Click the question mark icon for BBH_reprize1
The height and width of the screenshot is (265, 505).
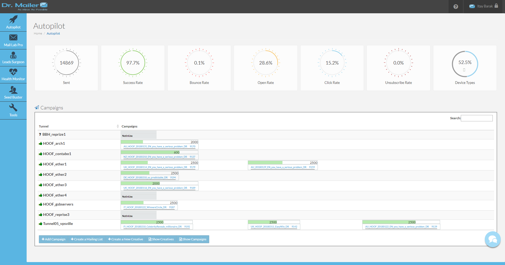pyautogui.click(x=40, y=134)
